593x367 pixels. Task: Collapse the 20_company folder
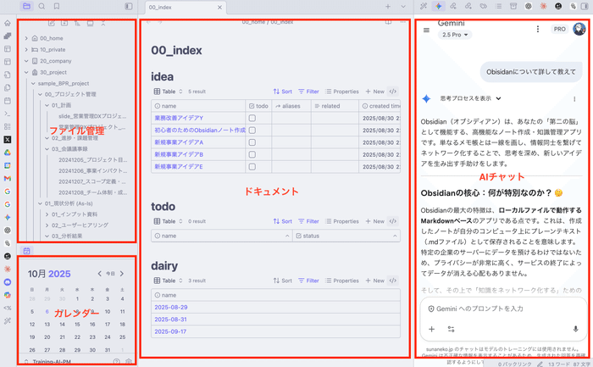(26, 61)
